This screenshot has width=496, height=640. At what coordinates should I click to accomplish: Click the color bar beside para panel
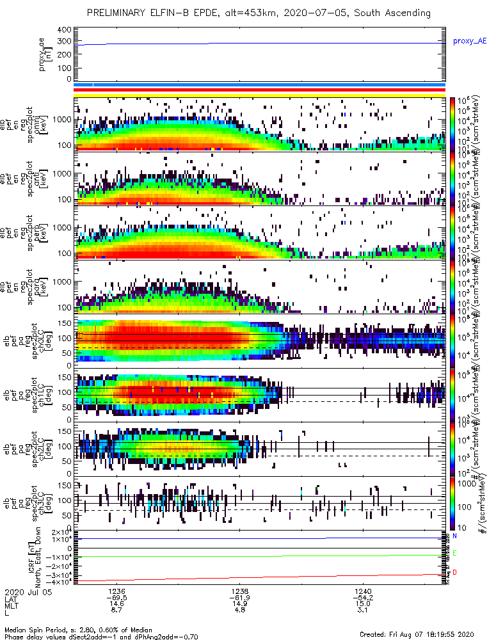point(452,287)
